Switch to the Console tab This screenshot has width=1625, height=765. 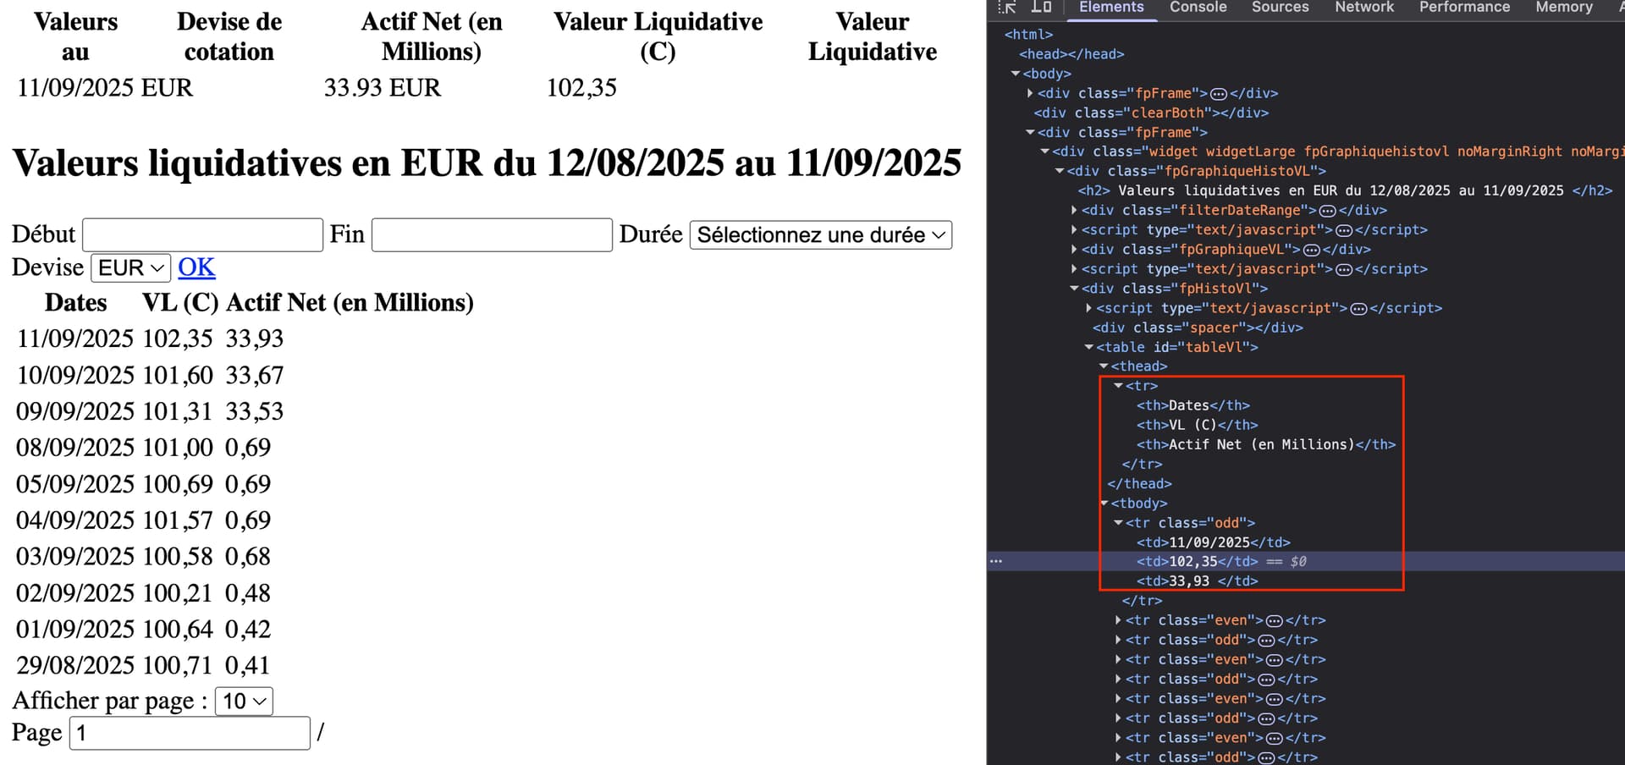point(1198,8)
